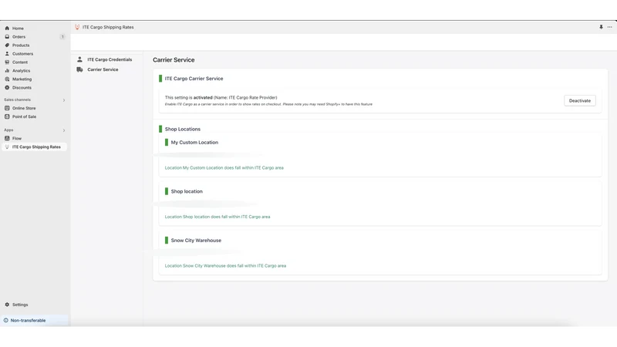The width and height of the screenshot is (617, 347).
Task: Click the Customers person icon
Action: pos(7,53)
